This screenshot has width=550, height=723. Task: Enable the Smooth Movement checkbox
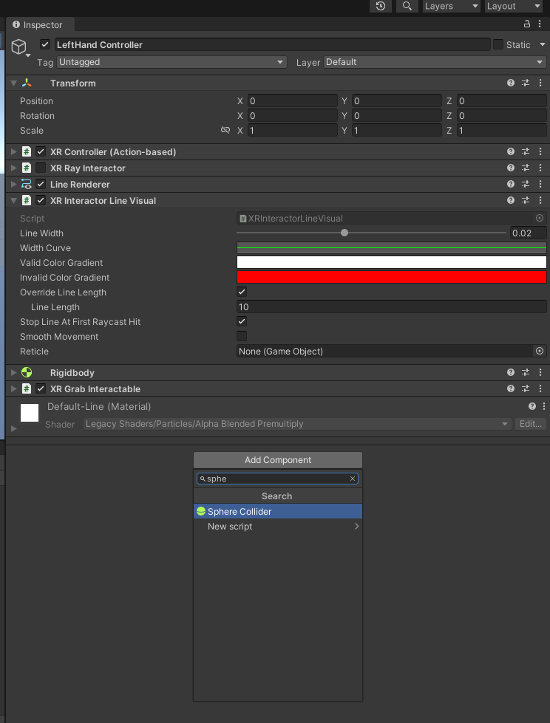(242, 337)
